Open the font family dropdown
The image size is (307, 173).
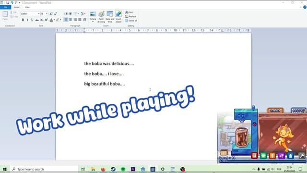click(x=39, y=14)
